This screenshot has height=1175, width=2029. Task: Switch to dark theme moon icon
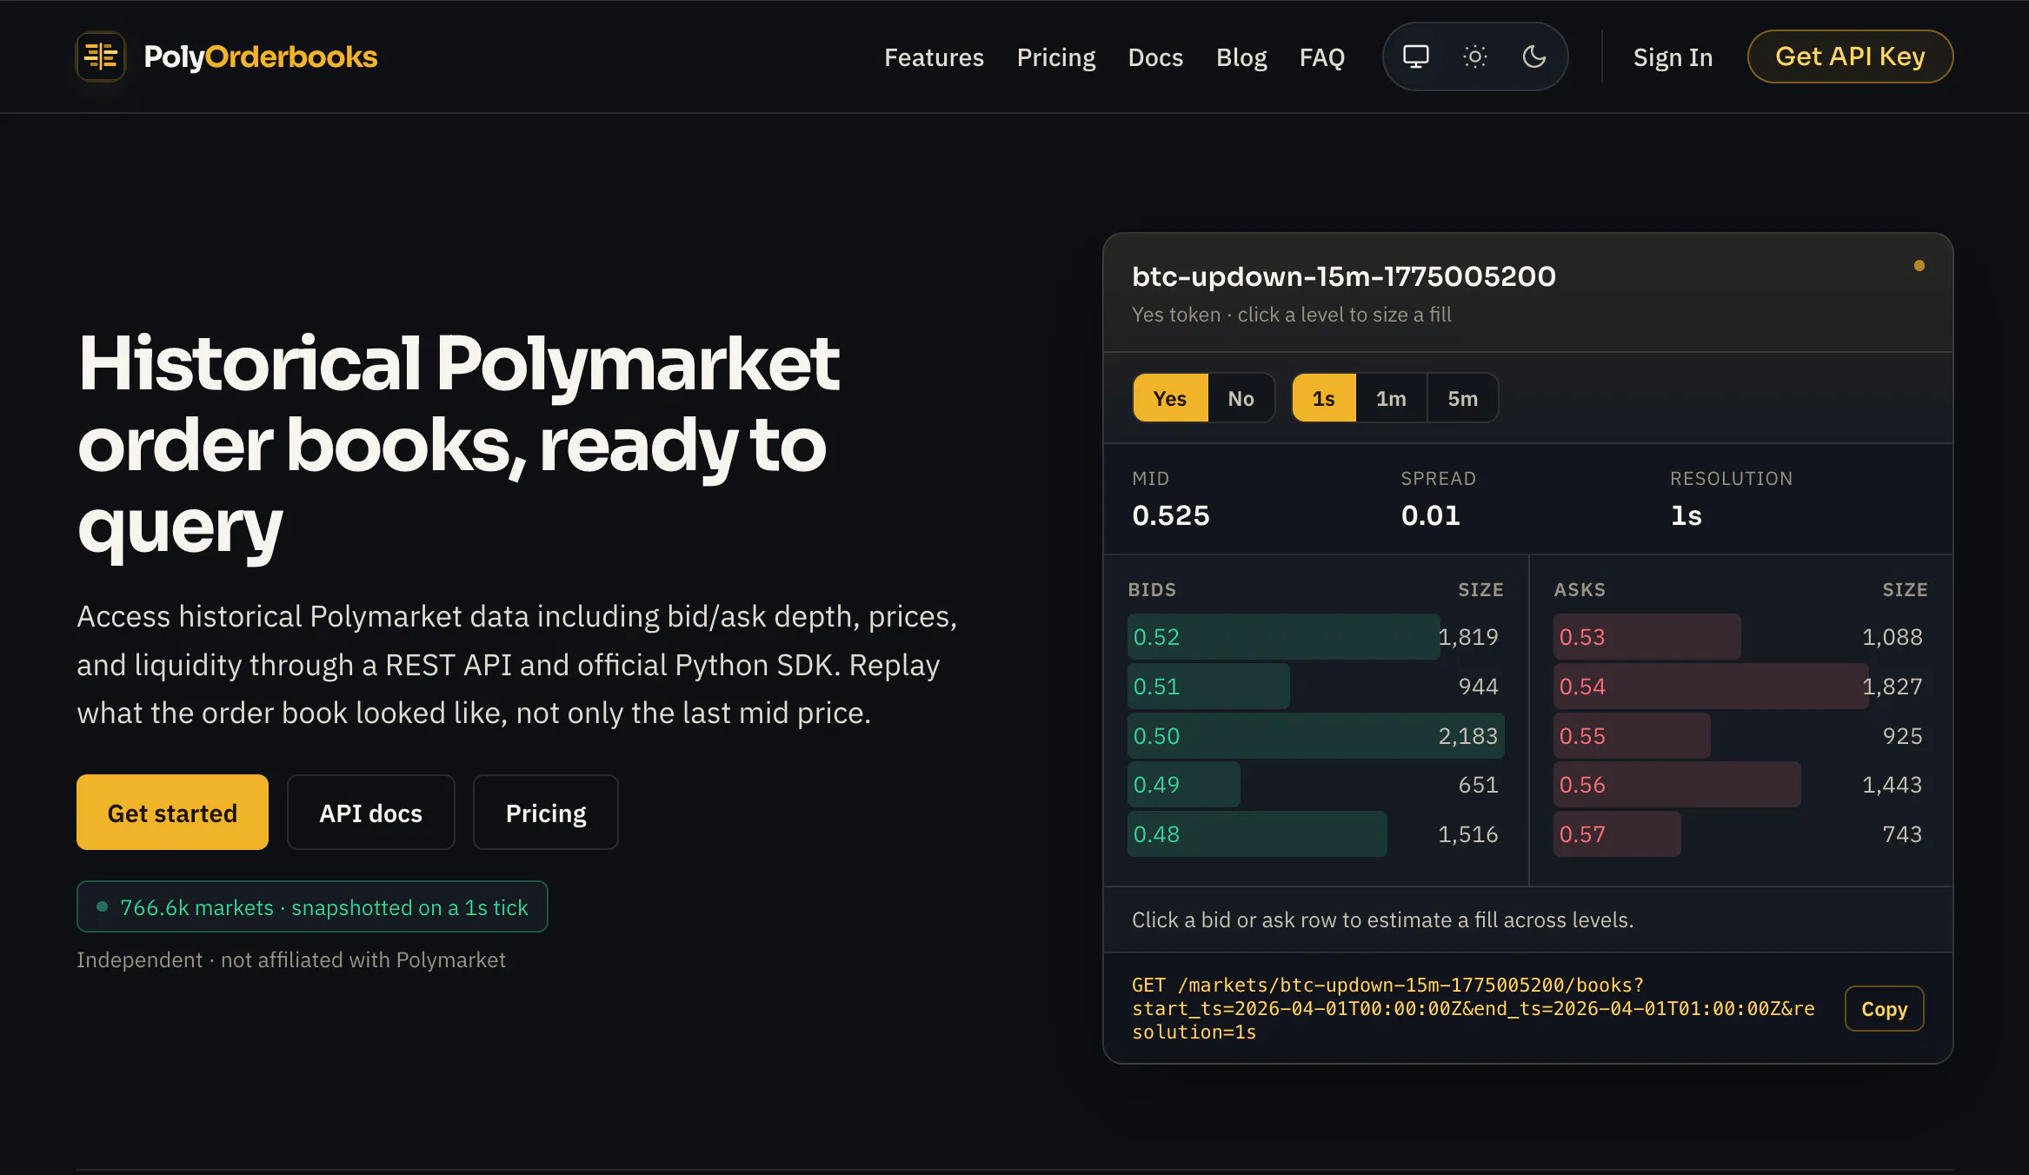click(1534, 56)
